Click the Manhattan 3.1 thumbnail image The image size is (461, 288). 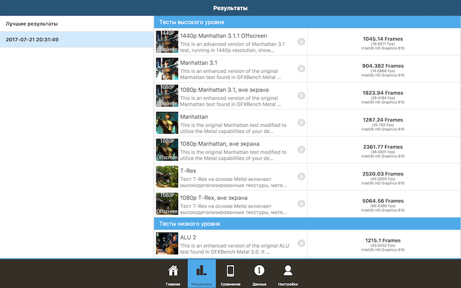tap(167, 68)
